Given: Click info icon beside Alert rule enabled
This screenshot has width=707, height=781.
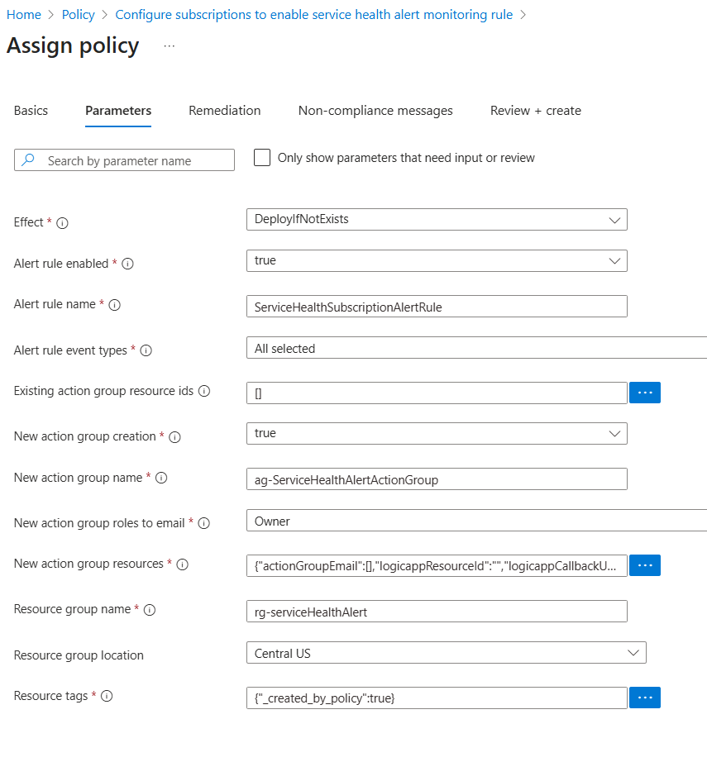Looking at the screenshot, I should coord(128,264).
